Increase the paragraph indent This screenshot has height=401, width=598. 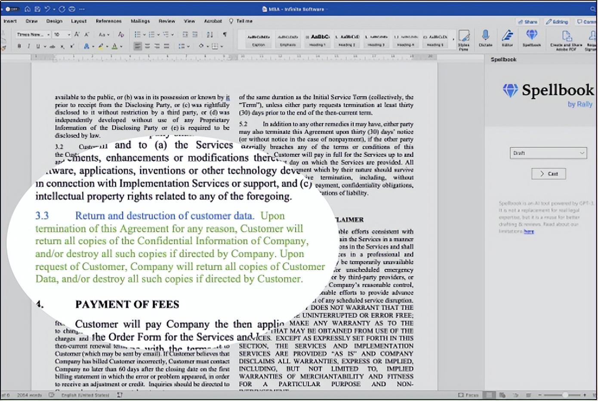click(195, 34)
